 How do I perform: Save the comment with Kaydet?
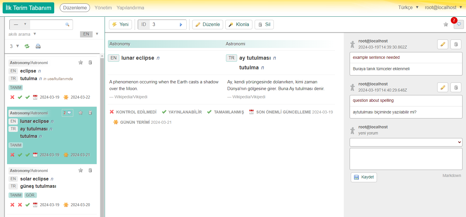click(x=364, y=177)
